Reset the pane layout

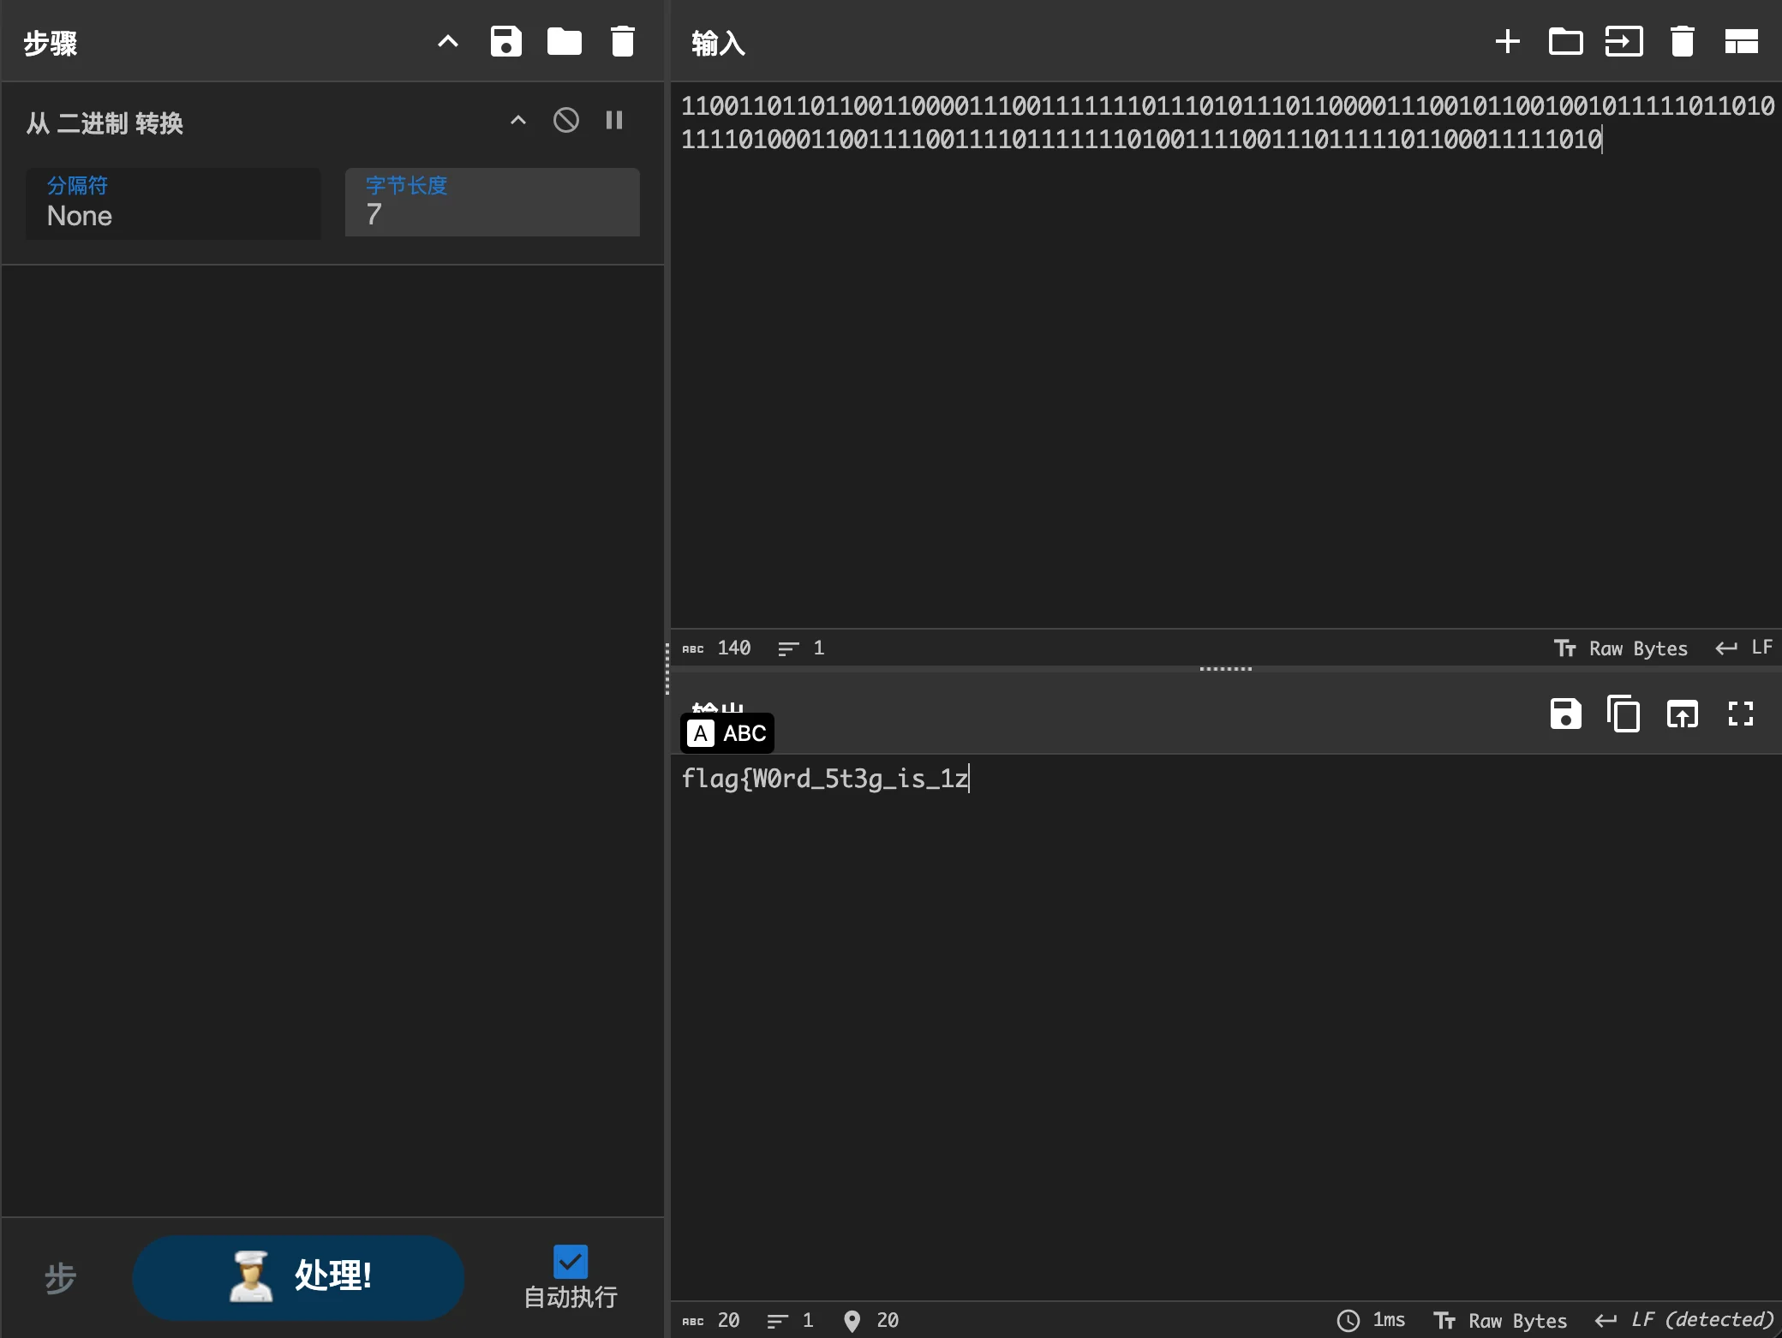click(x=1741, y=41)
